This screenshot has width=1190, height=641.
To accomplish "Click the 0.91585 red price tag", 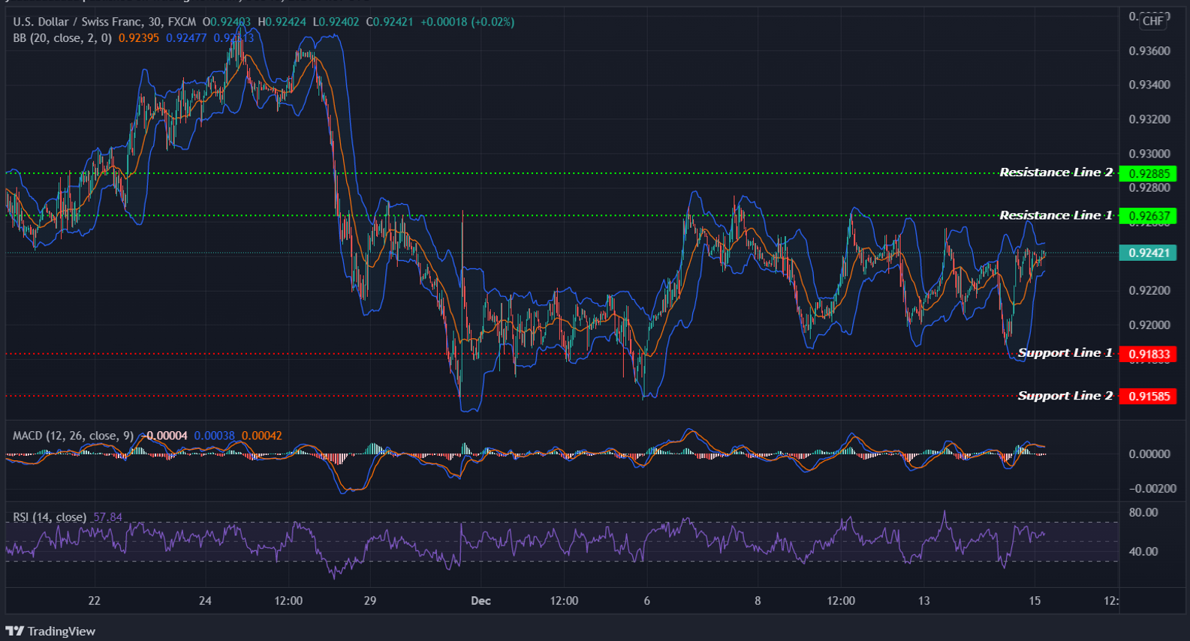I will [x=1148, y=397].
